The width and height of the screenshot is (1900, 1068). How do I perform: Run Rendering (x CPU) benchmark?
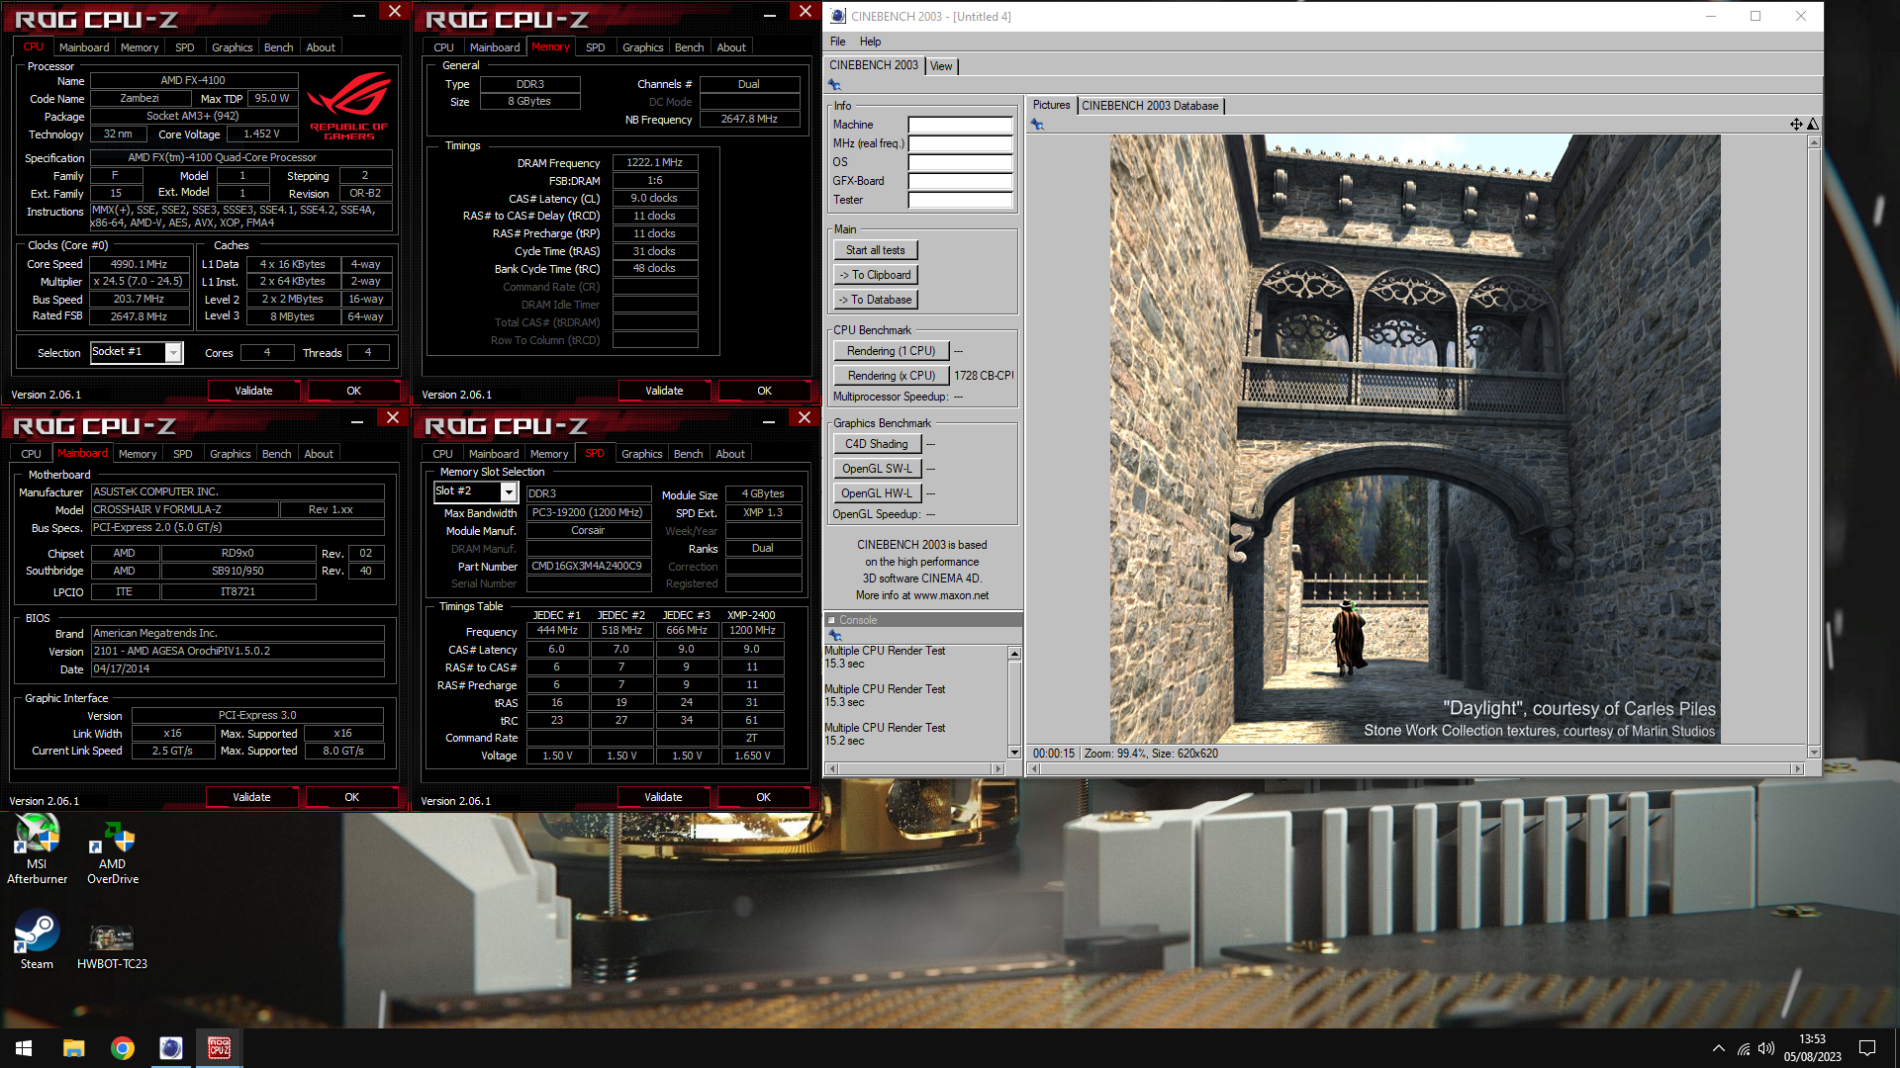891,376
